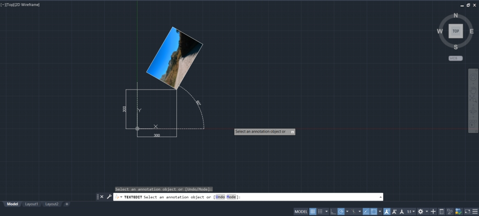
Task: Expand the workspace switching dropdown arrow
Action: tap(427, 211)
